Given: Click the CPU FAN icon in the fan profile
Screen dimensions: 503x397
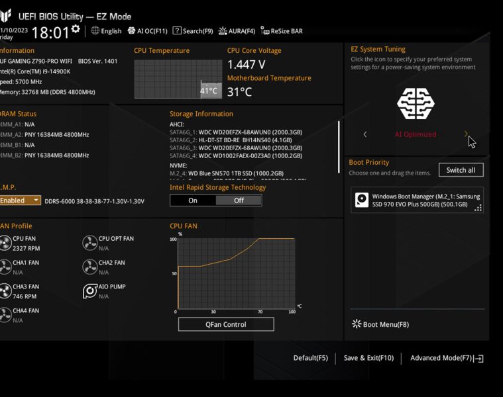Looking at the screenshot, I should [5, 243].
